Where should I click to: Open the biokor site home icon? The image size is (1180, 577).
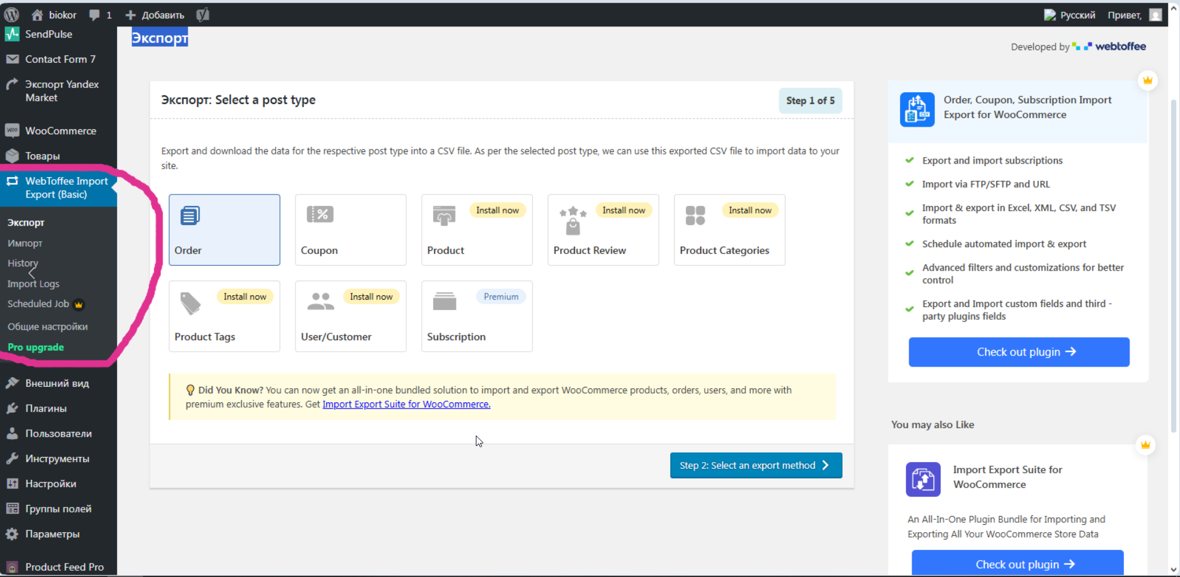(x=38, y=15)
